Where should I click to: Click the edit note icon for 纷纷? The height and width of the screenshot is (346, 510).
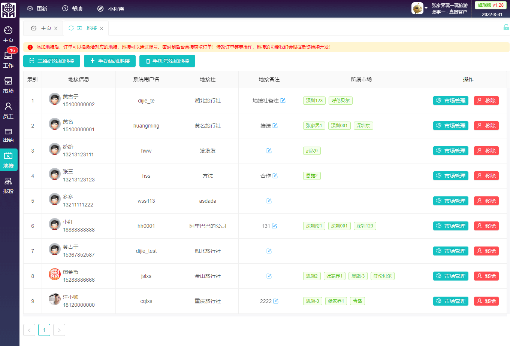269,151
